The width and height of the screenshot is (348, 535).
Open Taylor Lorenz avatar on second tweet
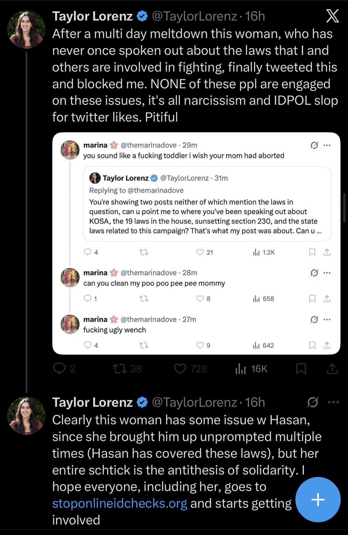tap(26, 415)
